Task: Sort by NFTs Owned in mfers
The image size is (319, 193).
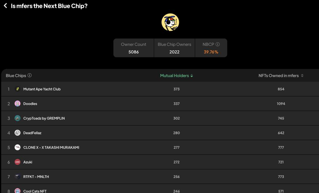Action: coord(281,76)
